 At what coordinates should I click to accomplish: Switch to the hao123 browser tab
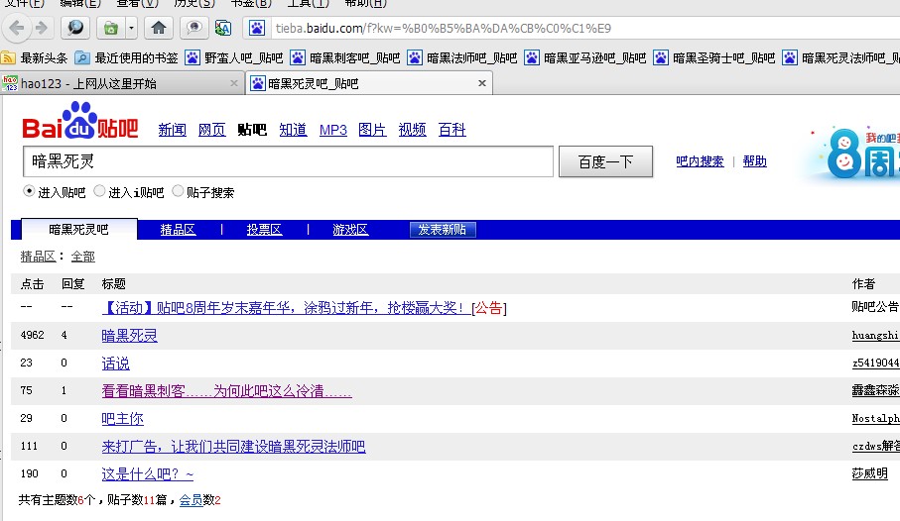(119, 83)
